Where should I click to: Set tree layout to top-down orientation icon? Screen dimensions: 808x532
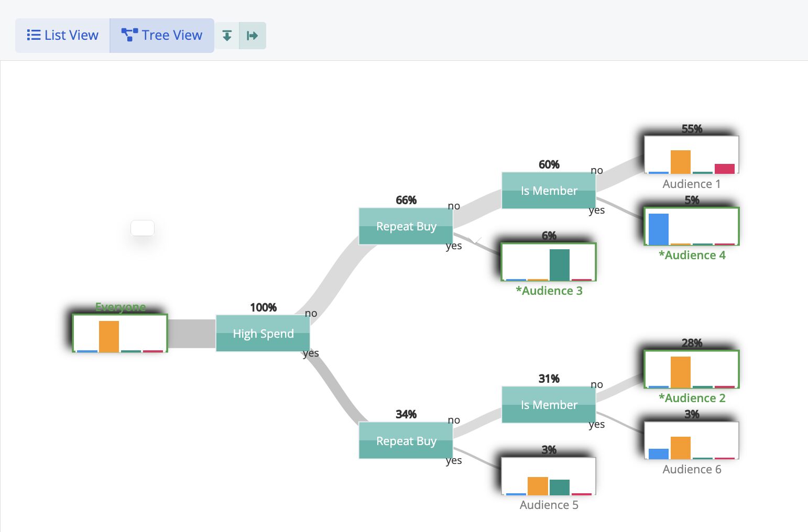click(x=227, y=36)
